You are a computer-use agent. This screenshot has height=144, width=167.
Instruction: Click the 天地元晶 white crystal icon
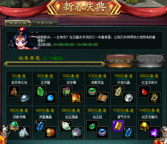click(x=118, y=91)
